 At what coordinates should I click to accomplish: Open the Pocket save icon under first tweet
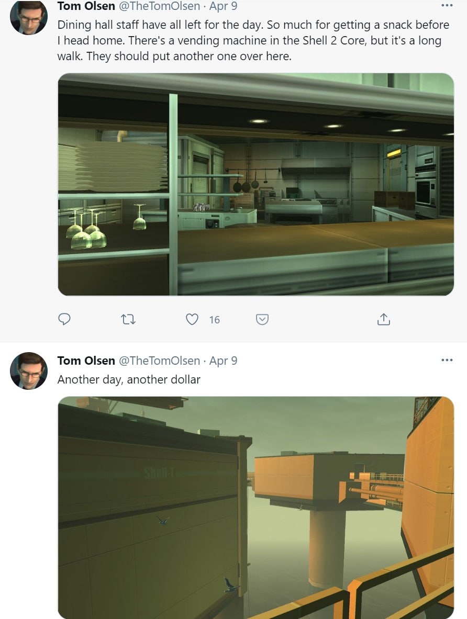[x=262, y=319]
